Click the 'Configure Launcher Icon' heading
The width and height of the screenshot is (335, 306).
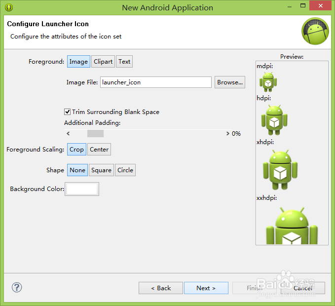(x=48, y=24)
